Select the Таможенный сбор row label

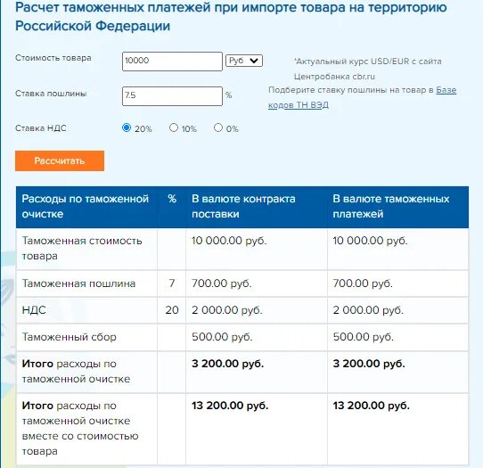coord(69,337)
